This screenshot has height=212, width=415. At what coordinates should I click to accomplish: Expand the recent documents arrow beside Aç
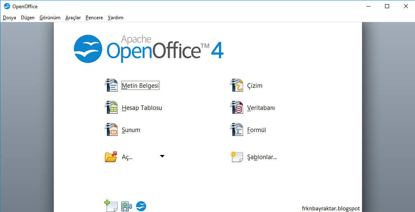coord(162,156)
